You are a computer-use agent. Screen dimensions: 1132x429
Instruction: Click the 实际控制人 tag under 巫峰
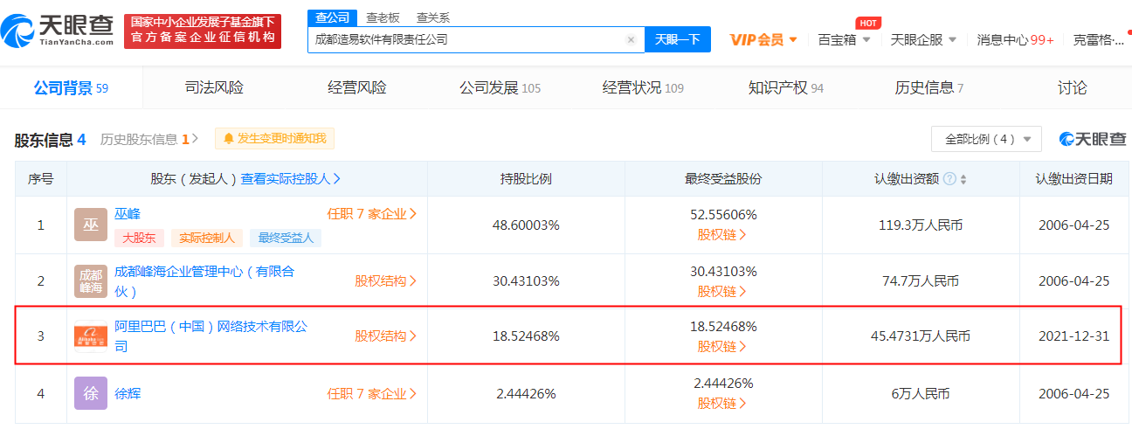point(207,237)
